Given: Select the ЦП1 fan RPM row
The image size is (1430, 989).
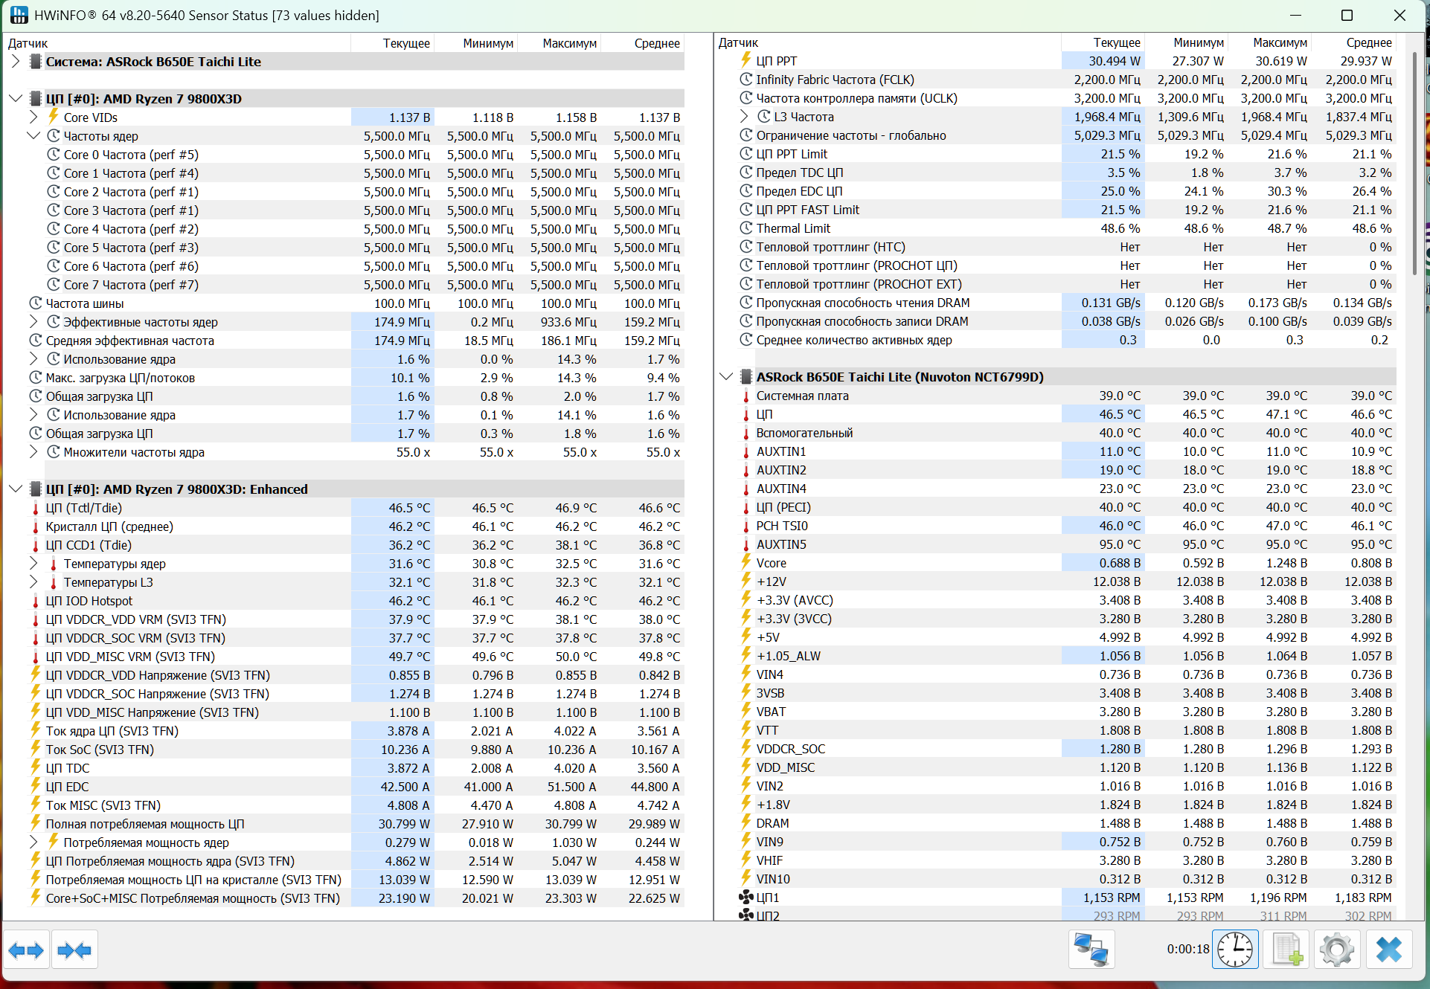Looking at the screenshot, I should point(767,898).
